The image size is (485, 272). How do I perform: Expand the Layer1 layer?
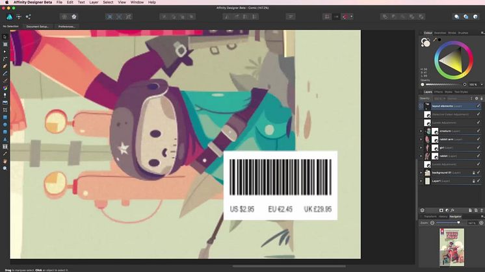point(421,181)
